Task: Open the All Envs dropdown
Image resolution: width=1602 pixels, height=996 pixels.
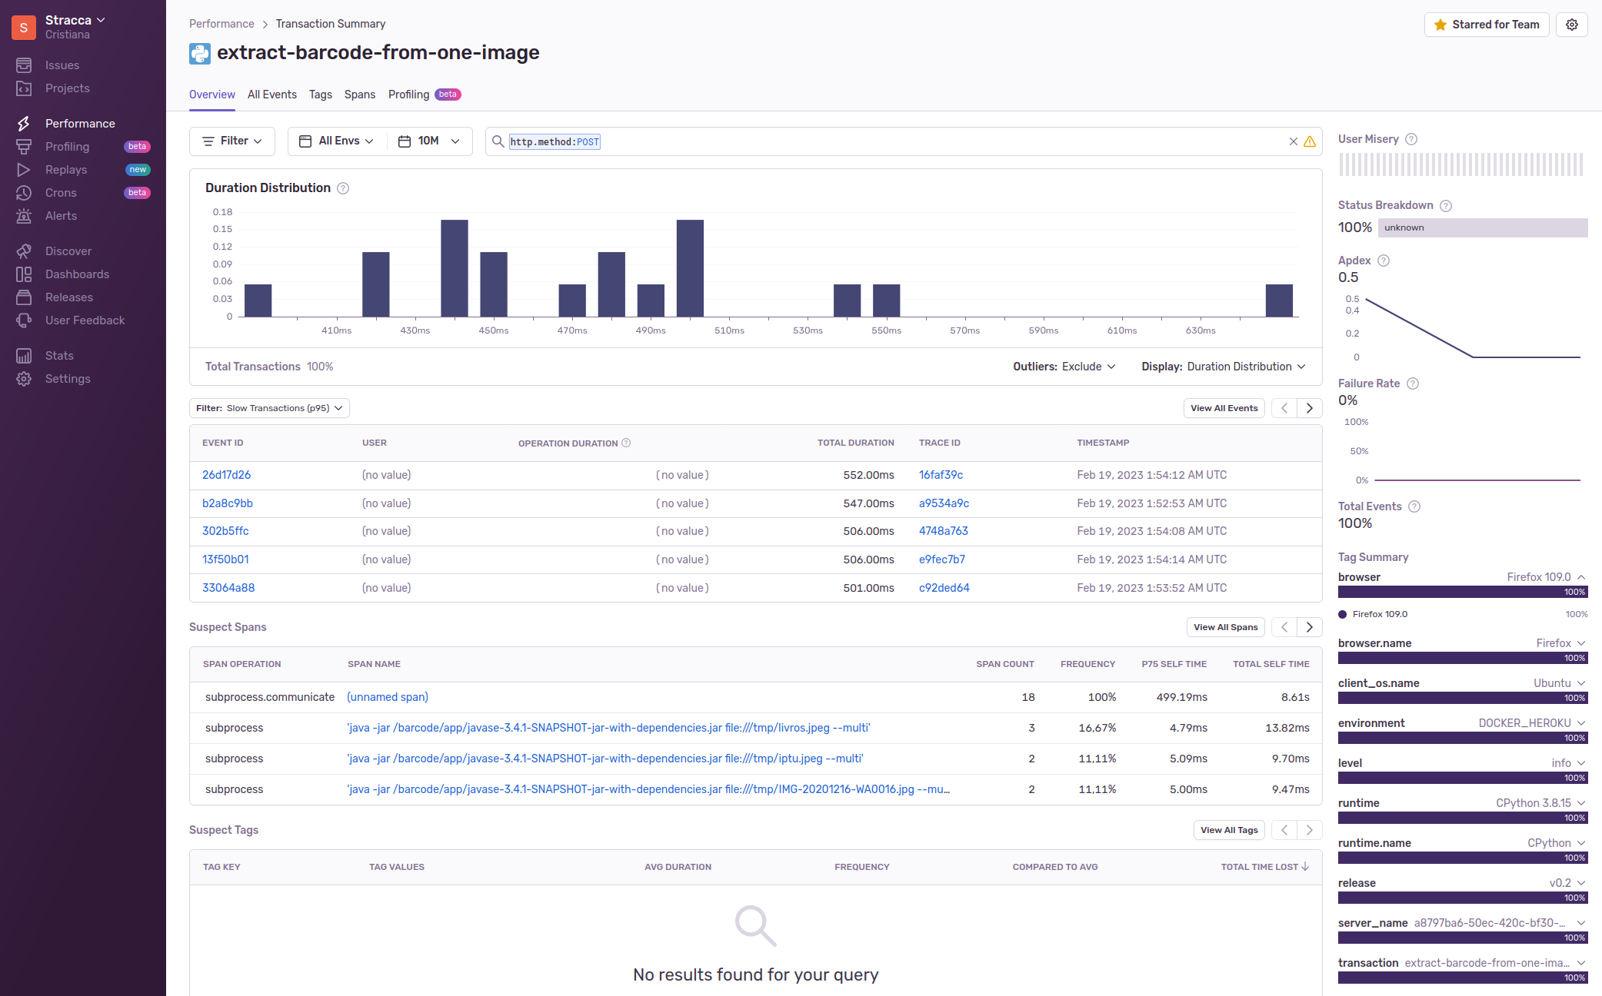Action: point(337,141)
